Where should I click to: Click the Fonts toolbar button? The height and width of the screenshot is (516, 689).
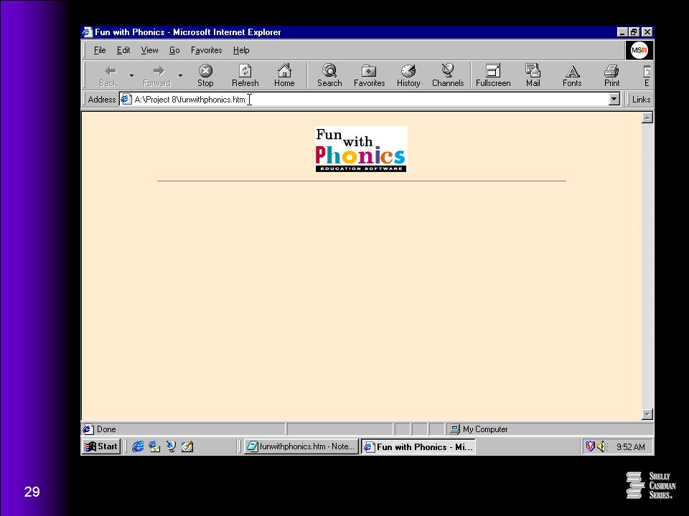click(x=572, y=76)
